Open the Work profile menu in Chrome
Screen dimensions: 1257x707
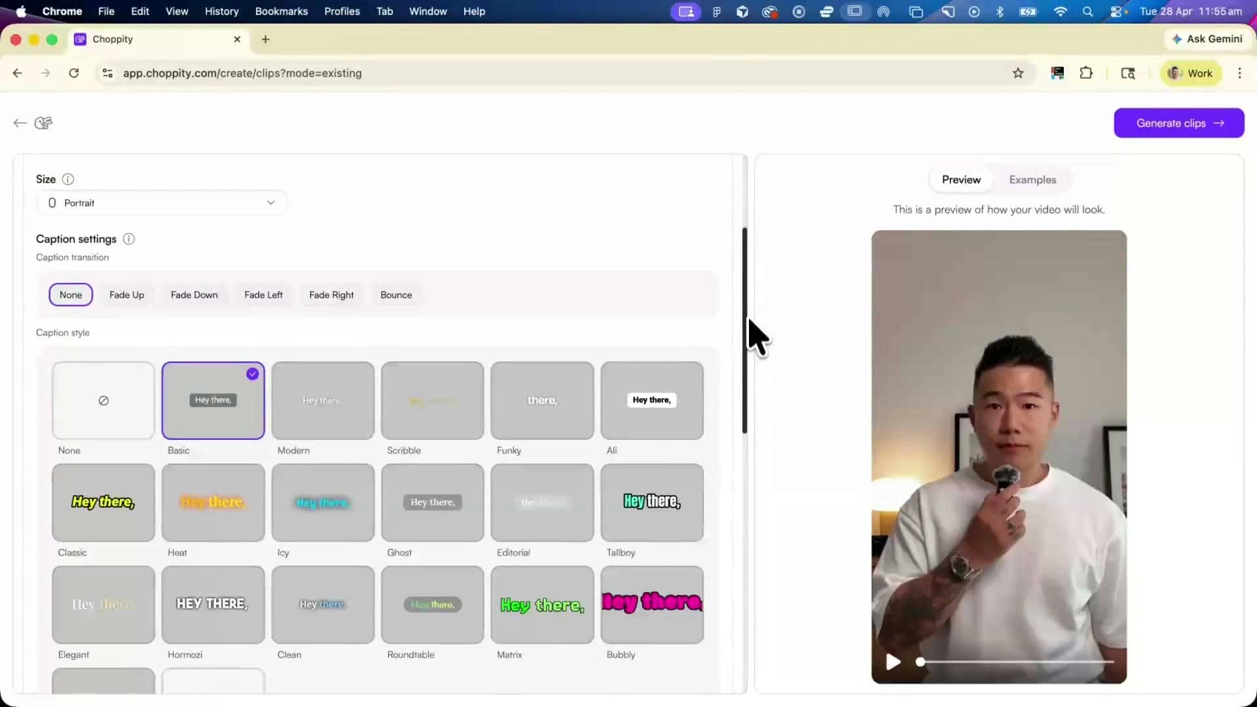[1190, 73]
